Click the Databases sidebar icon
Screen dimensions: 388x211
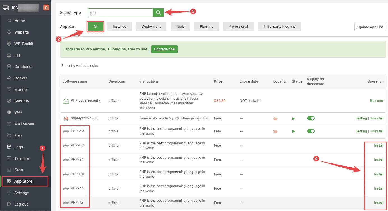point(9,67)
